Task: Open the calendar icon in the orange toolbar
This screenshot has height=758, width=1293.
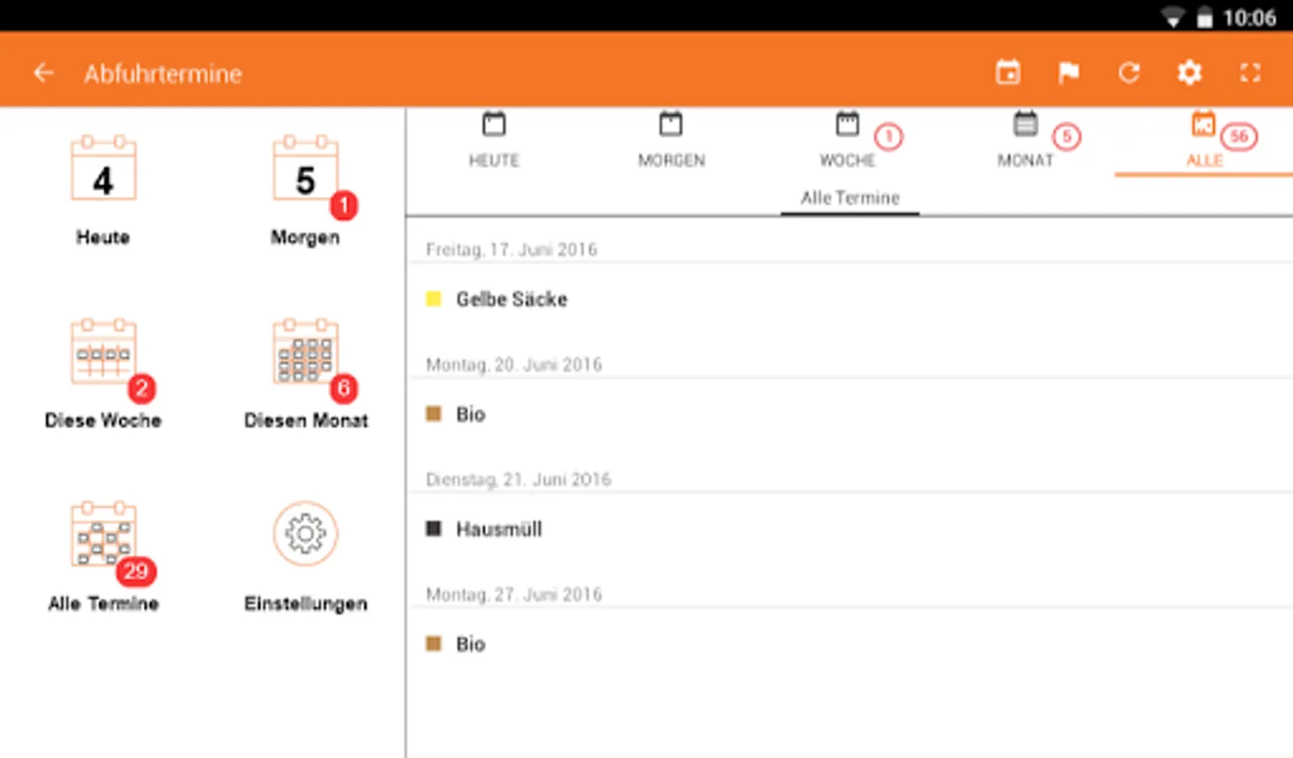Action: coord(1008,72)
